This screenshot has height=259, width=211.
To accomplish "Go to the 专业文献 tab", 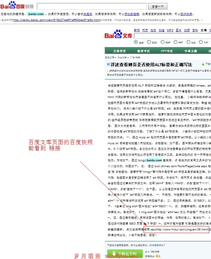I will pyautogui.click(x=191, y=51).
